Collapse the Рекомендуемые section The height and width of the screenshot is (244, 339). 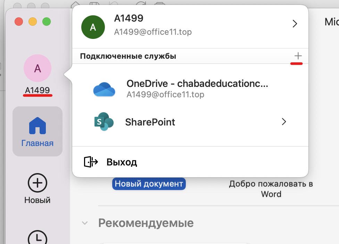pyautogui.click(x=85, y=223)
